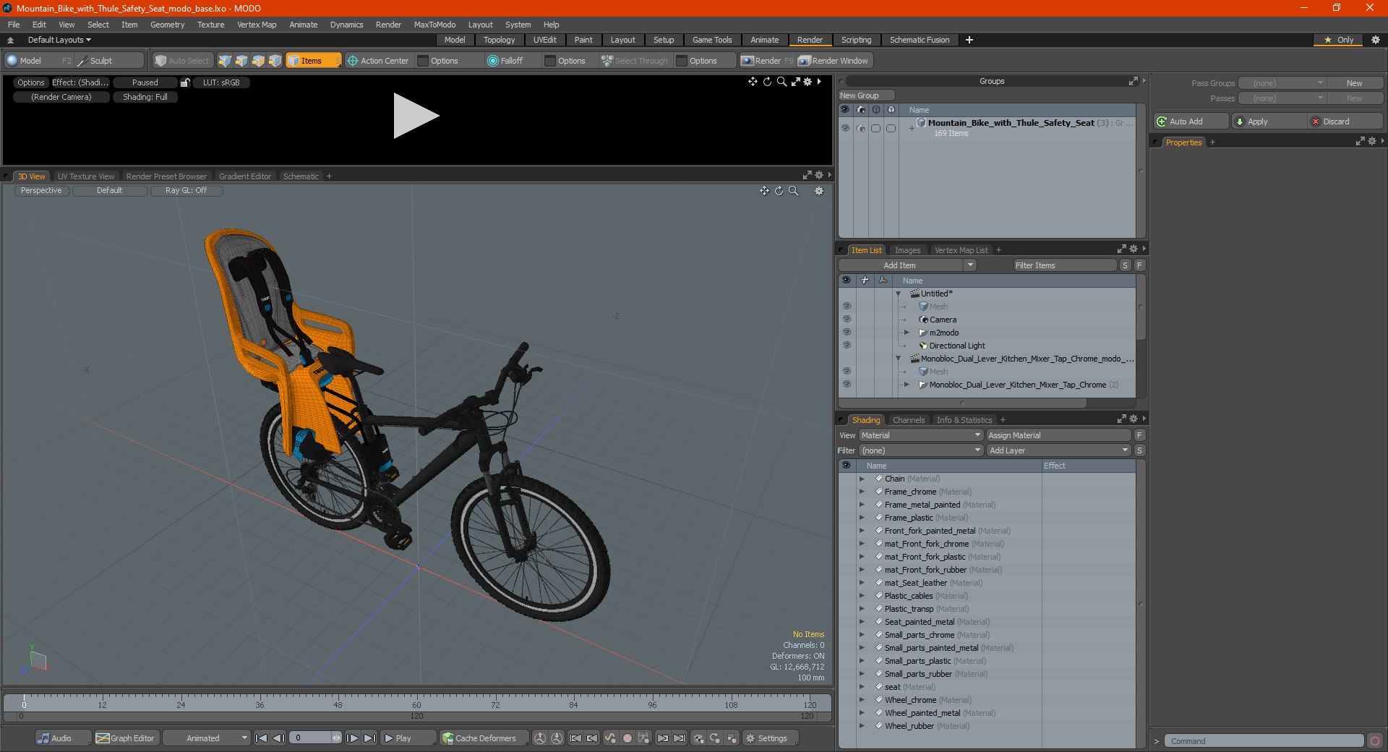The image size is (1388, 752).
Task: Open Action Center tool
Action: point(378,61)
